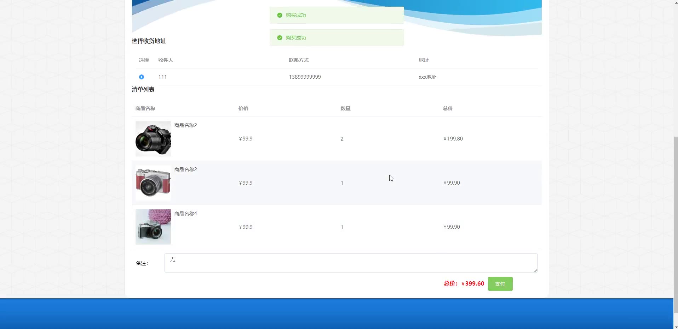The image size is (678, 329).
Task: Click quantity 2 in the first product row
Action: (x=342, y=139)
